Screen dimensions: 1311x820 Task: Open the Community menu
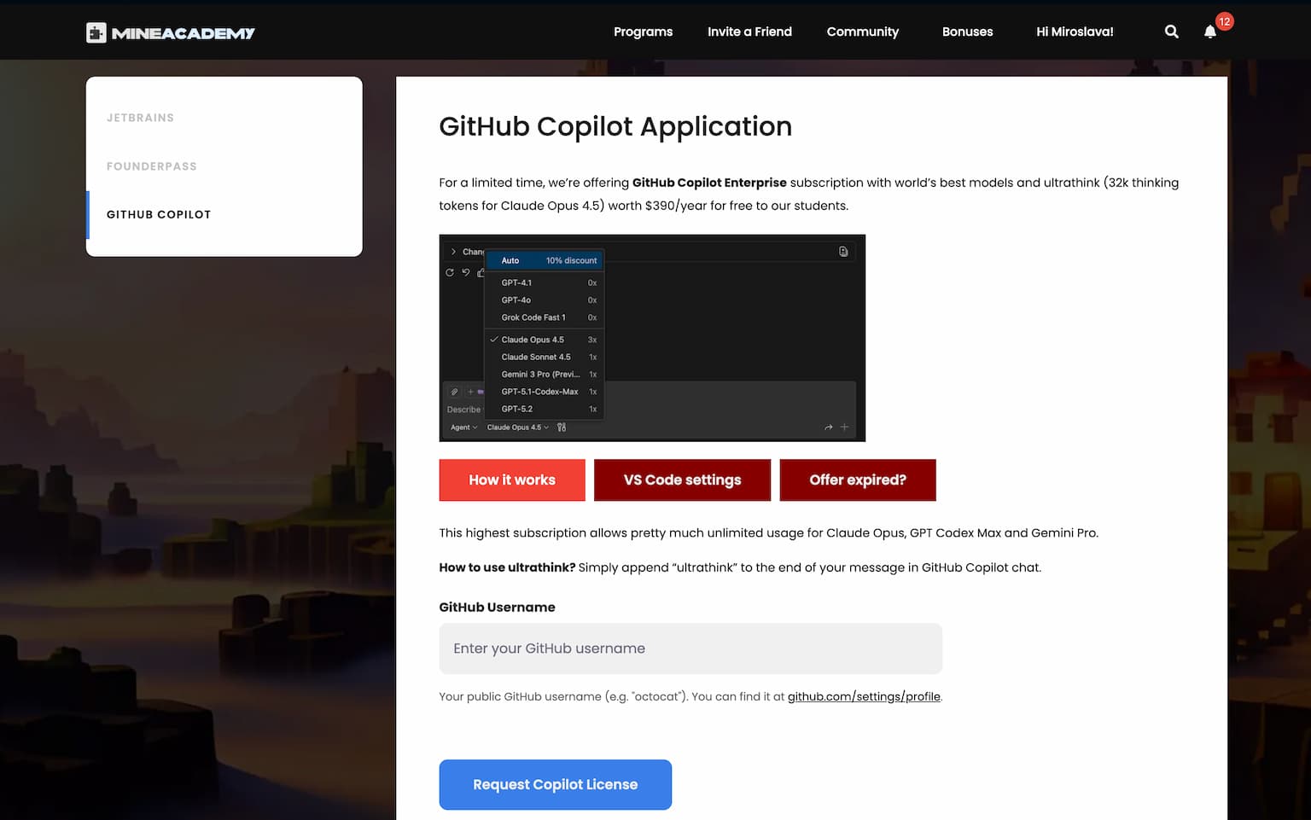862,32
